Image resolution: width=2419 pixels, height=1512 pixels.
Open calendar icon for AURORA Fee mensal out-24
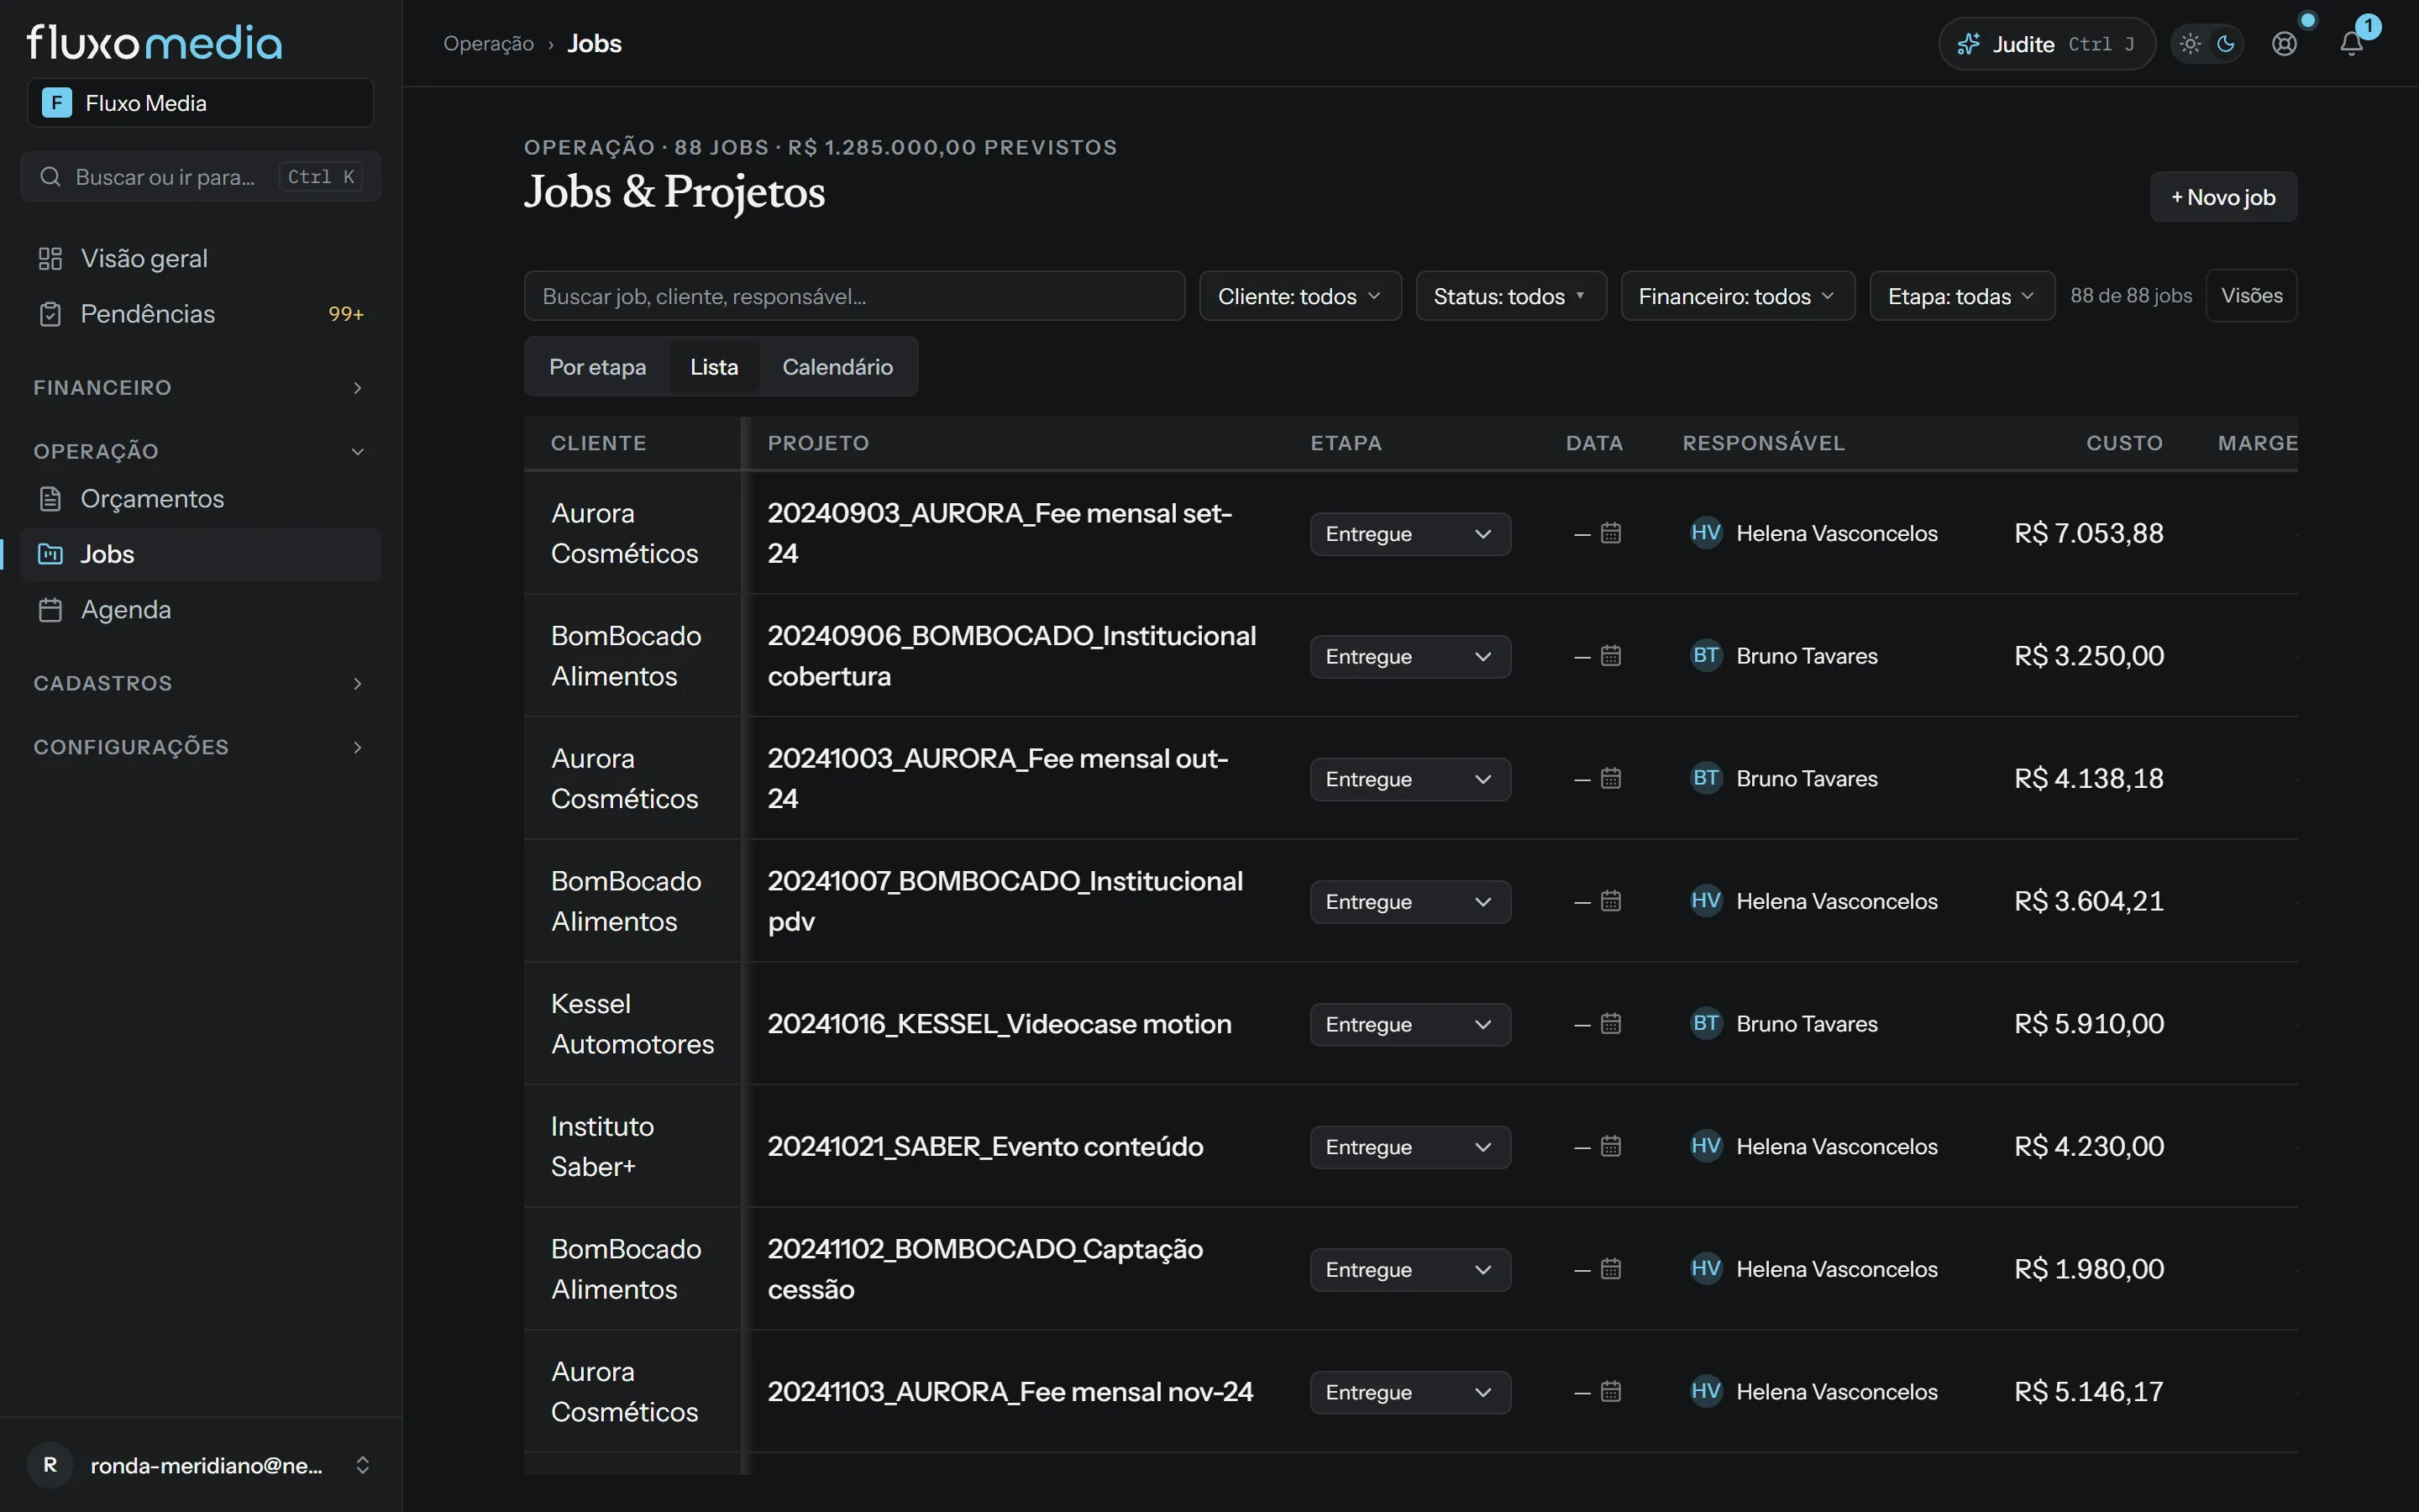click(1610, 779)
